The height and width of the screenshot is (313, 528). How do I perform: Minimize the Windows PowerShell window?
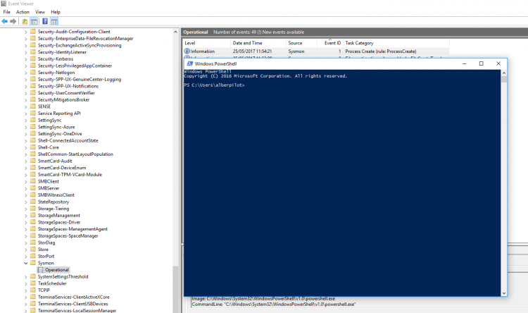tap(464, 63)
